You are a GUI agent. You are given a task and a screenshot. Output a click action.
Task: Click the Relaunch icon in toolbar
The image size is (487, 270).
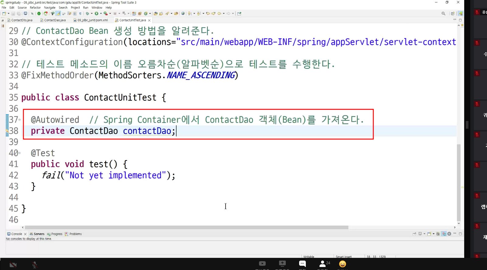point(46,13)
